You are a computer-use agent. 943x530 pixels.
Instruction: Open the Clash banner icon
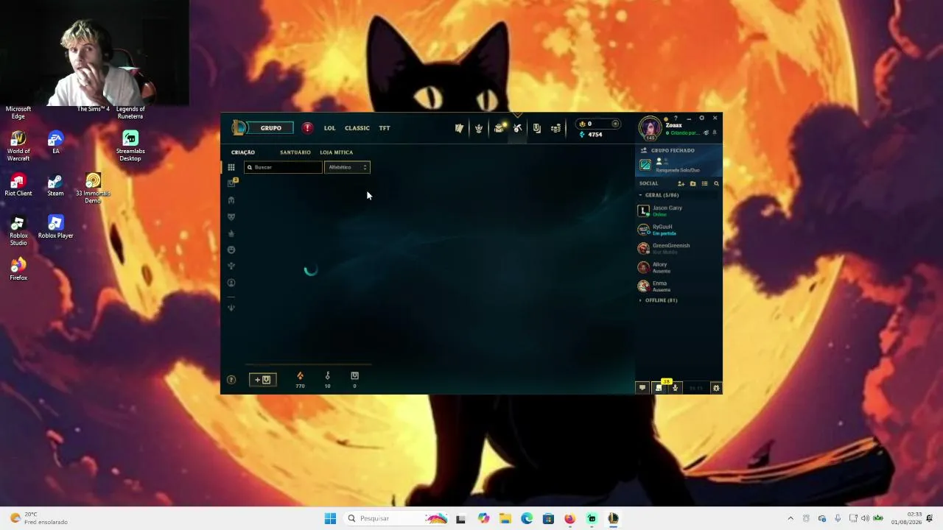coord(537,128)
